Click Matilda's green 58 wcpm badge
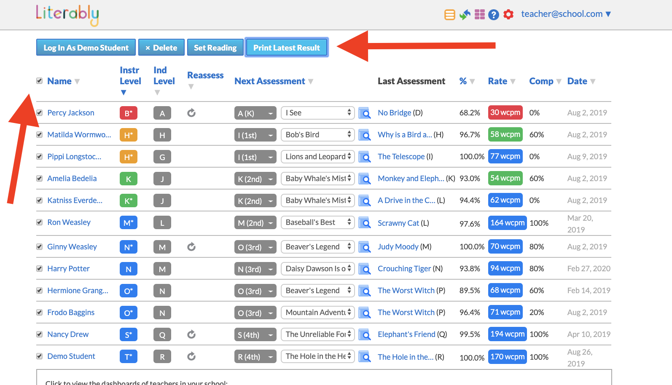672x385 pixels. coord(505,134)
